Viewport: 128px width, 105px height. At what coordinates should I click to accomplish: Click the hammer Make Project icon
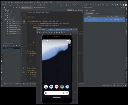click(x=55, y=5)
